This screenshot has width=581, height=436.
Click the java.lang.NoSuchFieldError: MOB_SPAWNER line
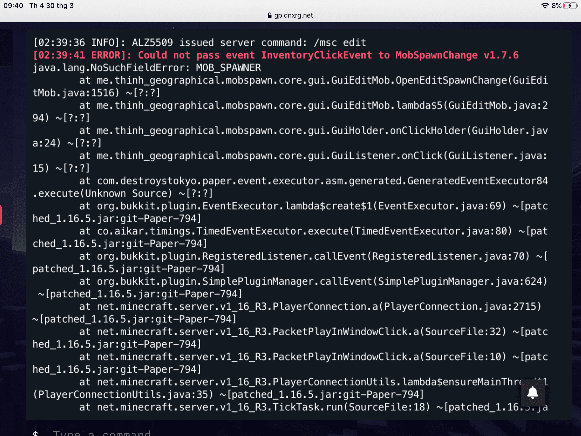click(x=147, y=68)
